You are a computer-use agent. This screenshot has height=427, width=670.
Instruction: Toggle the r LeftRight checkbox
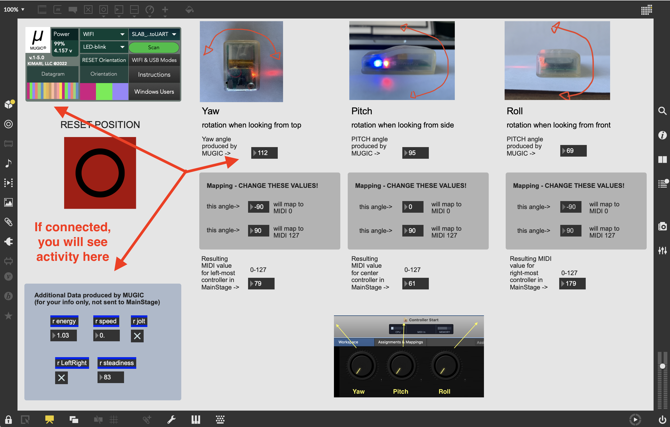(x=61, y=378)
